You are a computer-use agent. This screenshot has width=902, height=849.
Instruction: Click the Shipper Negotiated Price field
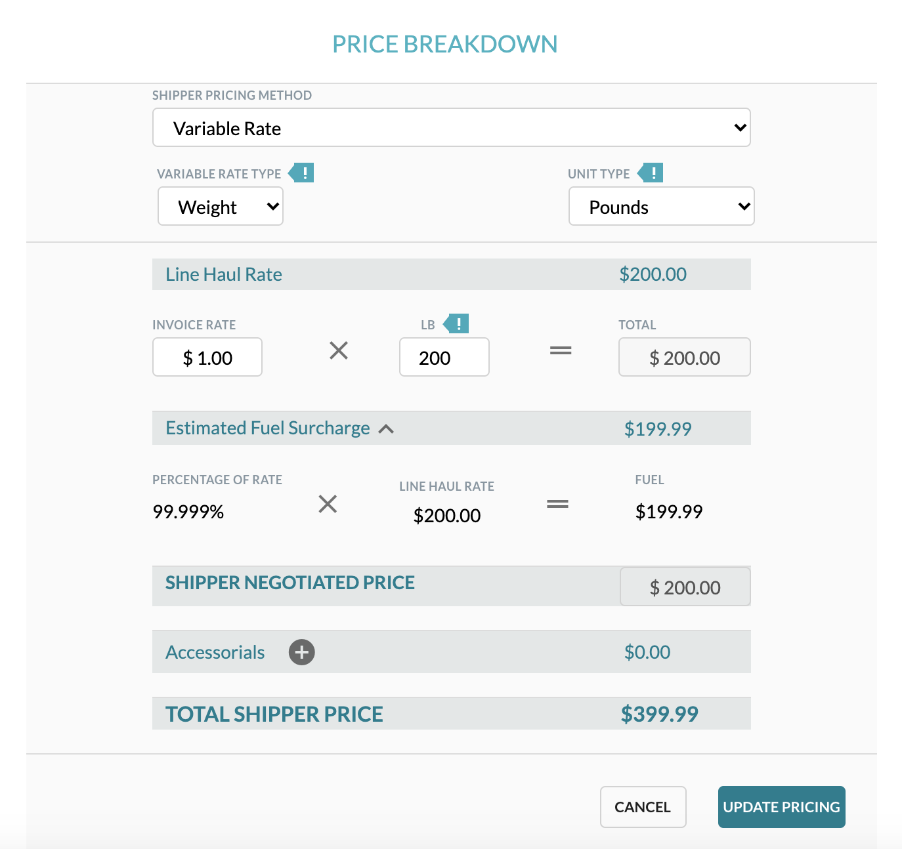[685, 587]
